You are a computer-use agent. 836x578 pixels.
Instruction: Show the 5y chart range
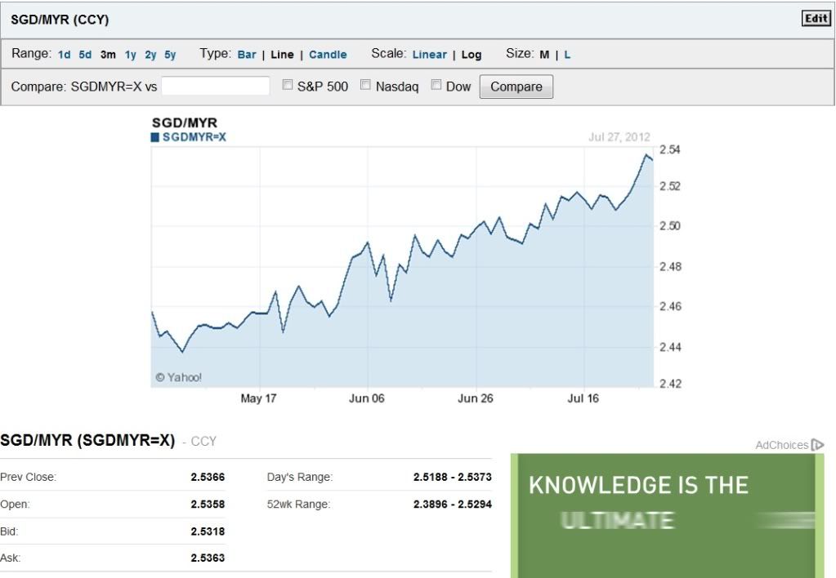pyautogui.click(x=170, y=55)
